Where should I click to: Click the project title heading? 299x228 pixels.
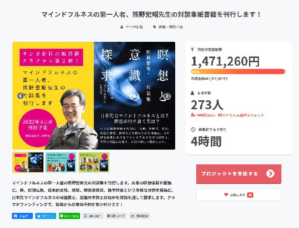pyautogui.click(x=151, y=14)
